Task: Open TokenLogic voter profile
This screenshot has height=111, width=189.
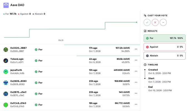Action: click(17, 59)
